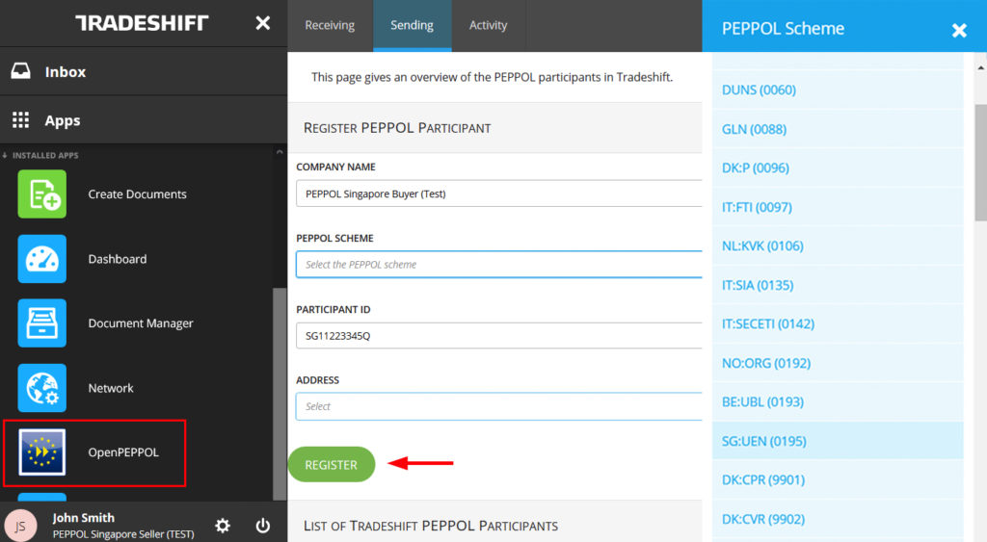Select BE:UBL (0193) scheme
This screenshot has height=542, width=987.
point(838,401)
